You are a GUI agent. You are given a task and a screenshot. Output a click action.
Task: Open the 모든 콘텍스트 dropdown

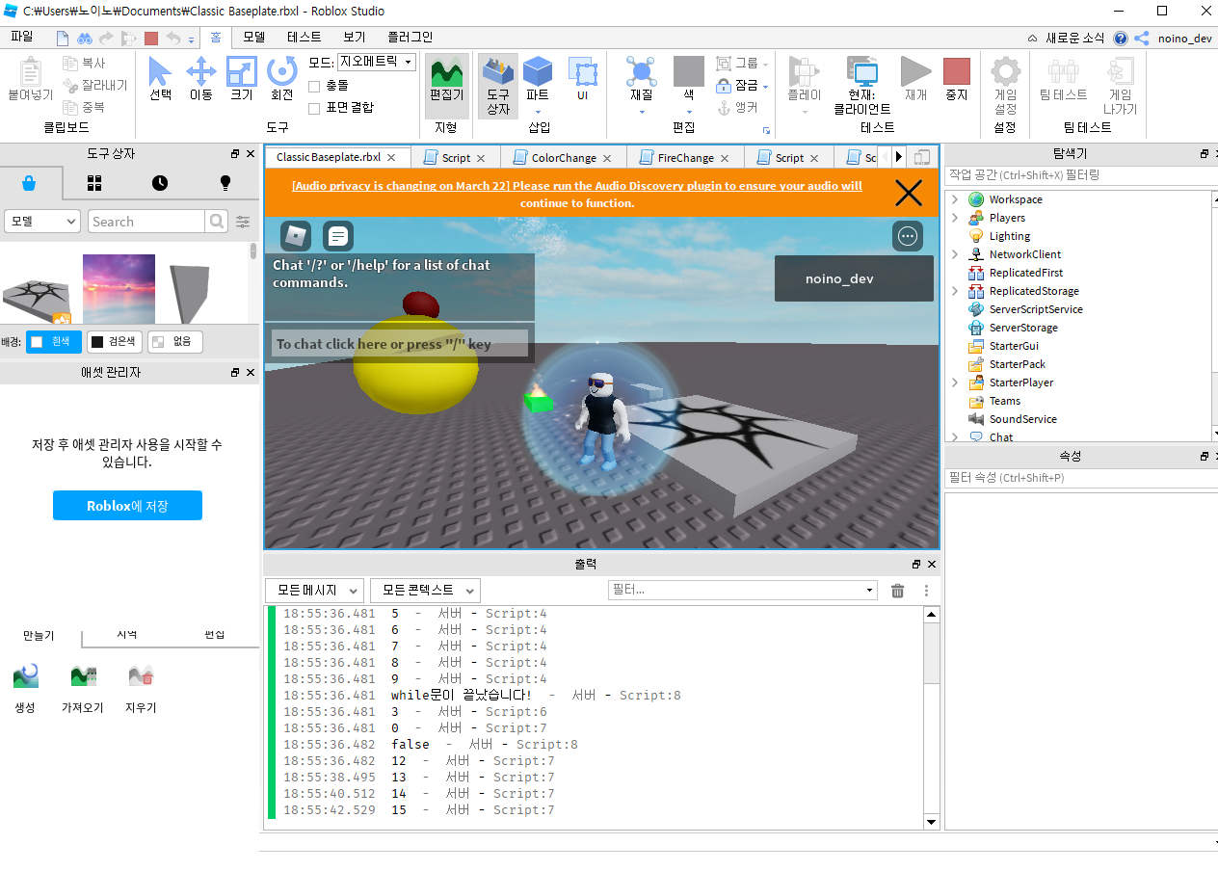pos(425,591)
